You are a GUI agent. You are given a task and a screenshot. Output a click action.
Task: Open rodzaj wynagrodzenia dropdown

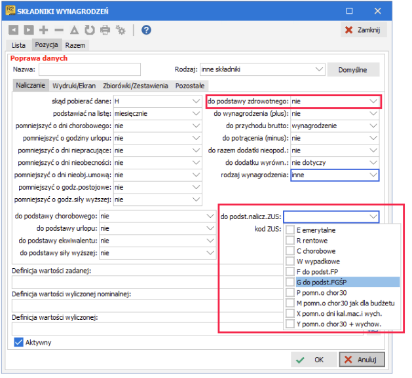pyautogui.click(x=335, y=175)
